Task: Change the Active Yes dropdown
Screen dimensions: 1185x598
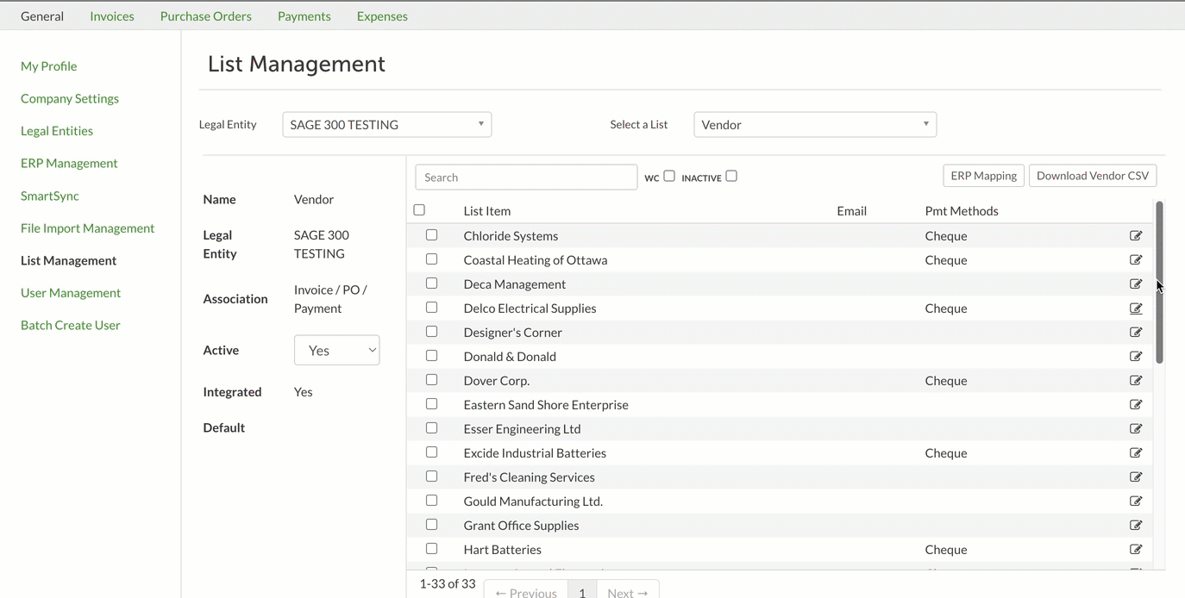Action: (x=337, y=350)
